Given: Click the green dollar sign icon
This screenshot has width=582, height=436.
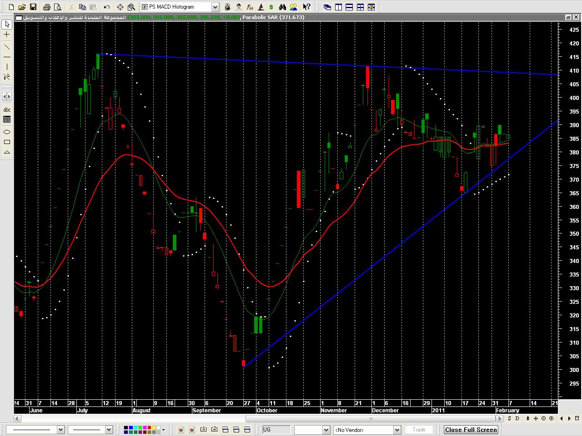Looking at the screenshot, I should (x=271, y=7).
